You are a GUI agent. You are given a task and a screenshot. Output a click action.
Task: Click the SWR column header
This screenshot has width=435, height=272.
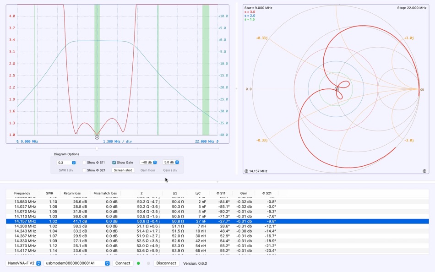pyautogui.click(x=49, y=193)
